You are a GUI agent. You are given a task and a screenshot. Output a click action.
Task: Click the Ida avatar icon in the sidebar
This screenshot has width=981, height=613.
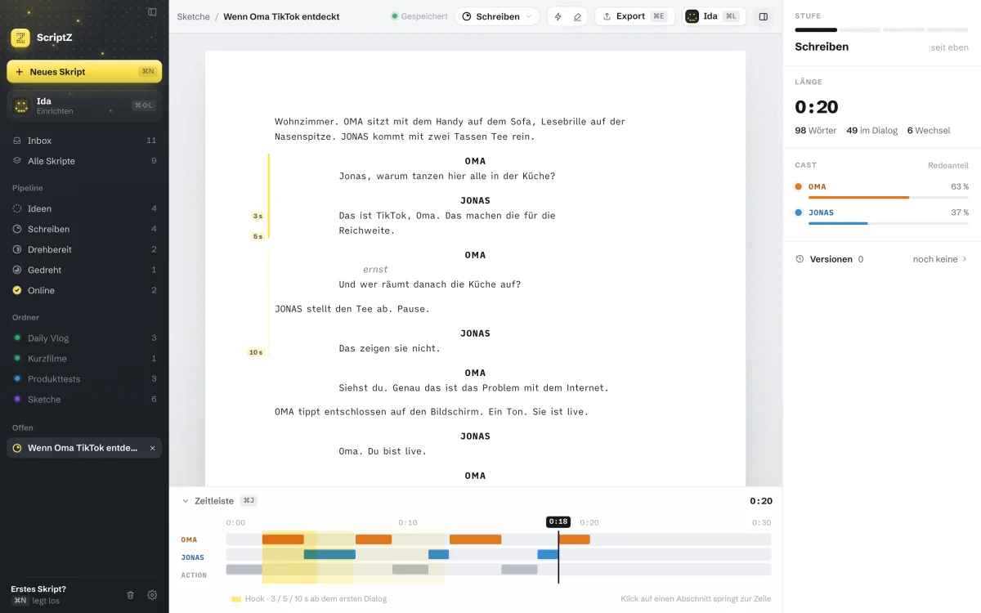point(21,106)
